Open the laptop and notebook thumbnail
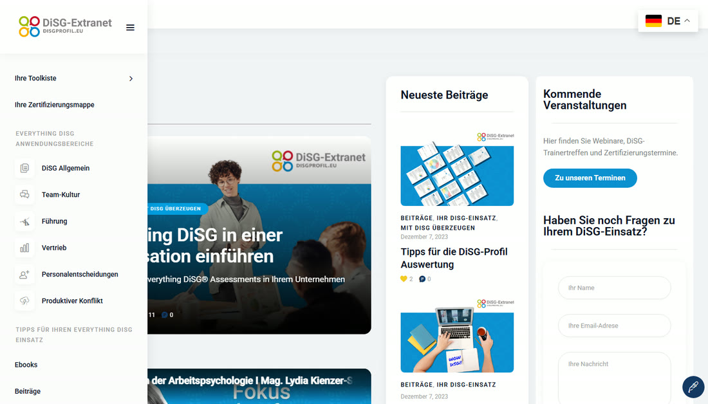This screenshot has height=404, width=708. 457,336
